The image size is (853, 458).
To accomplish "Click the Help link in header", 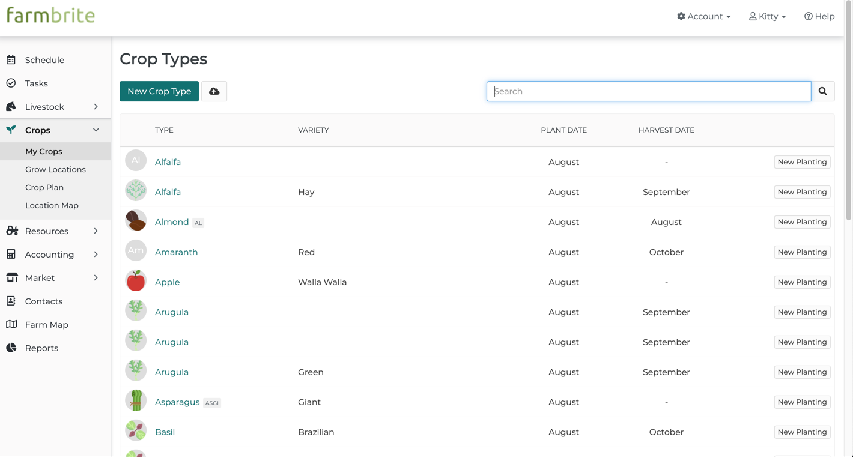I will click(819, 16).
